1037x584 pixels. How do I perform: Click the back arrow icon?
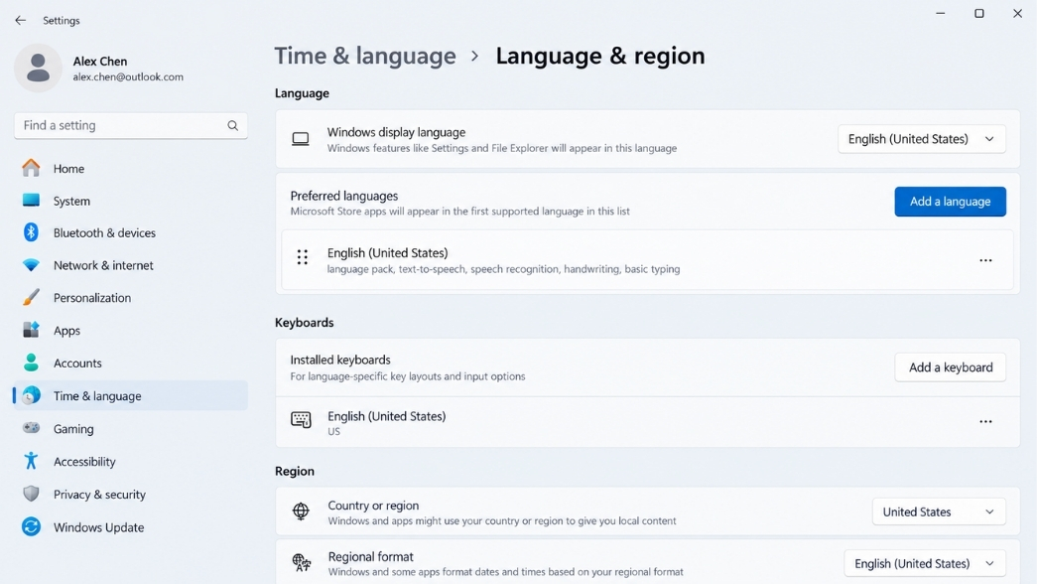click(x=21, y=21)
